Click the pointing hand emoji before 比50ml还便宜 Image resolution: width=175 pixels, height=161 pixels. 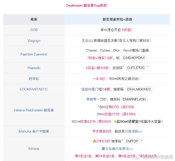click(x=115, y=121)
